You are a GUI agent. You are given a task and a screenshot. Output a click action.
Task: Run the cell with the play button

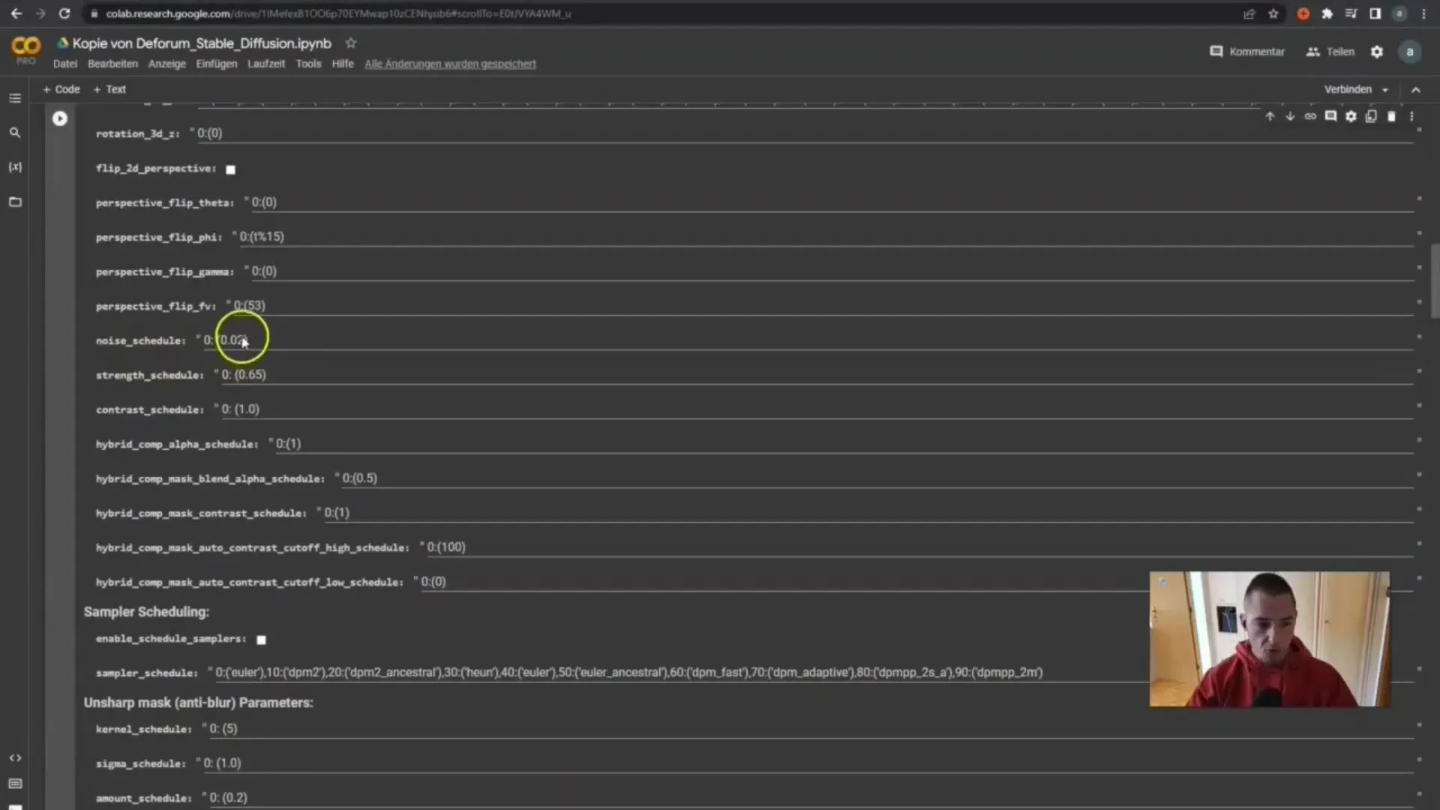tap(59, 118)
